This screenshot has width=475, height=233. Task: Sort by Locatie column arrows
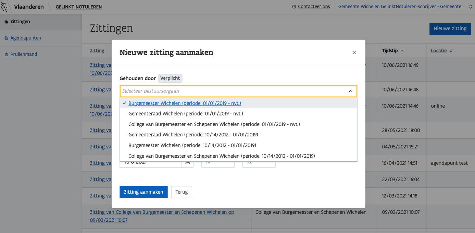coord(451,51)
